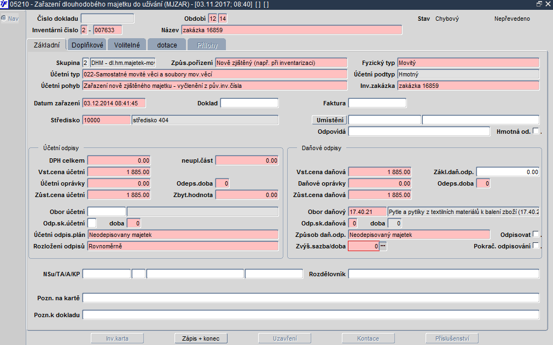Enable the Odpisovat checkbox
The width and height of the screenshot is (553, 345).
pyautogui.click(x=535, y=234)
